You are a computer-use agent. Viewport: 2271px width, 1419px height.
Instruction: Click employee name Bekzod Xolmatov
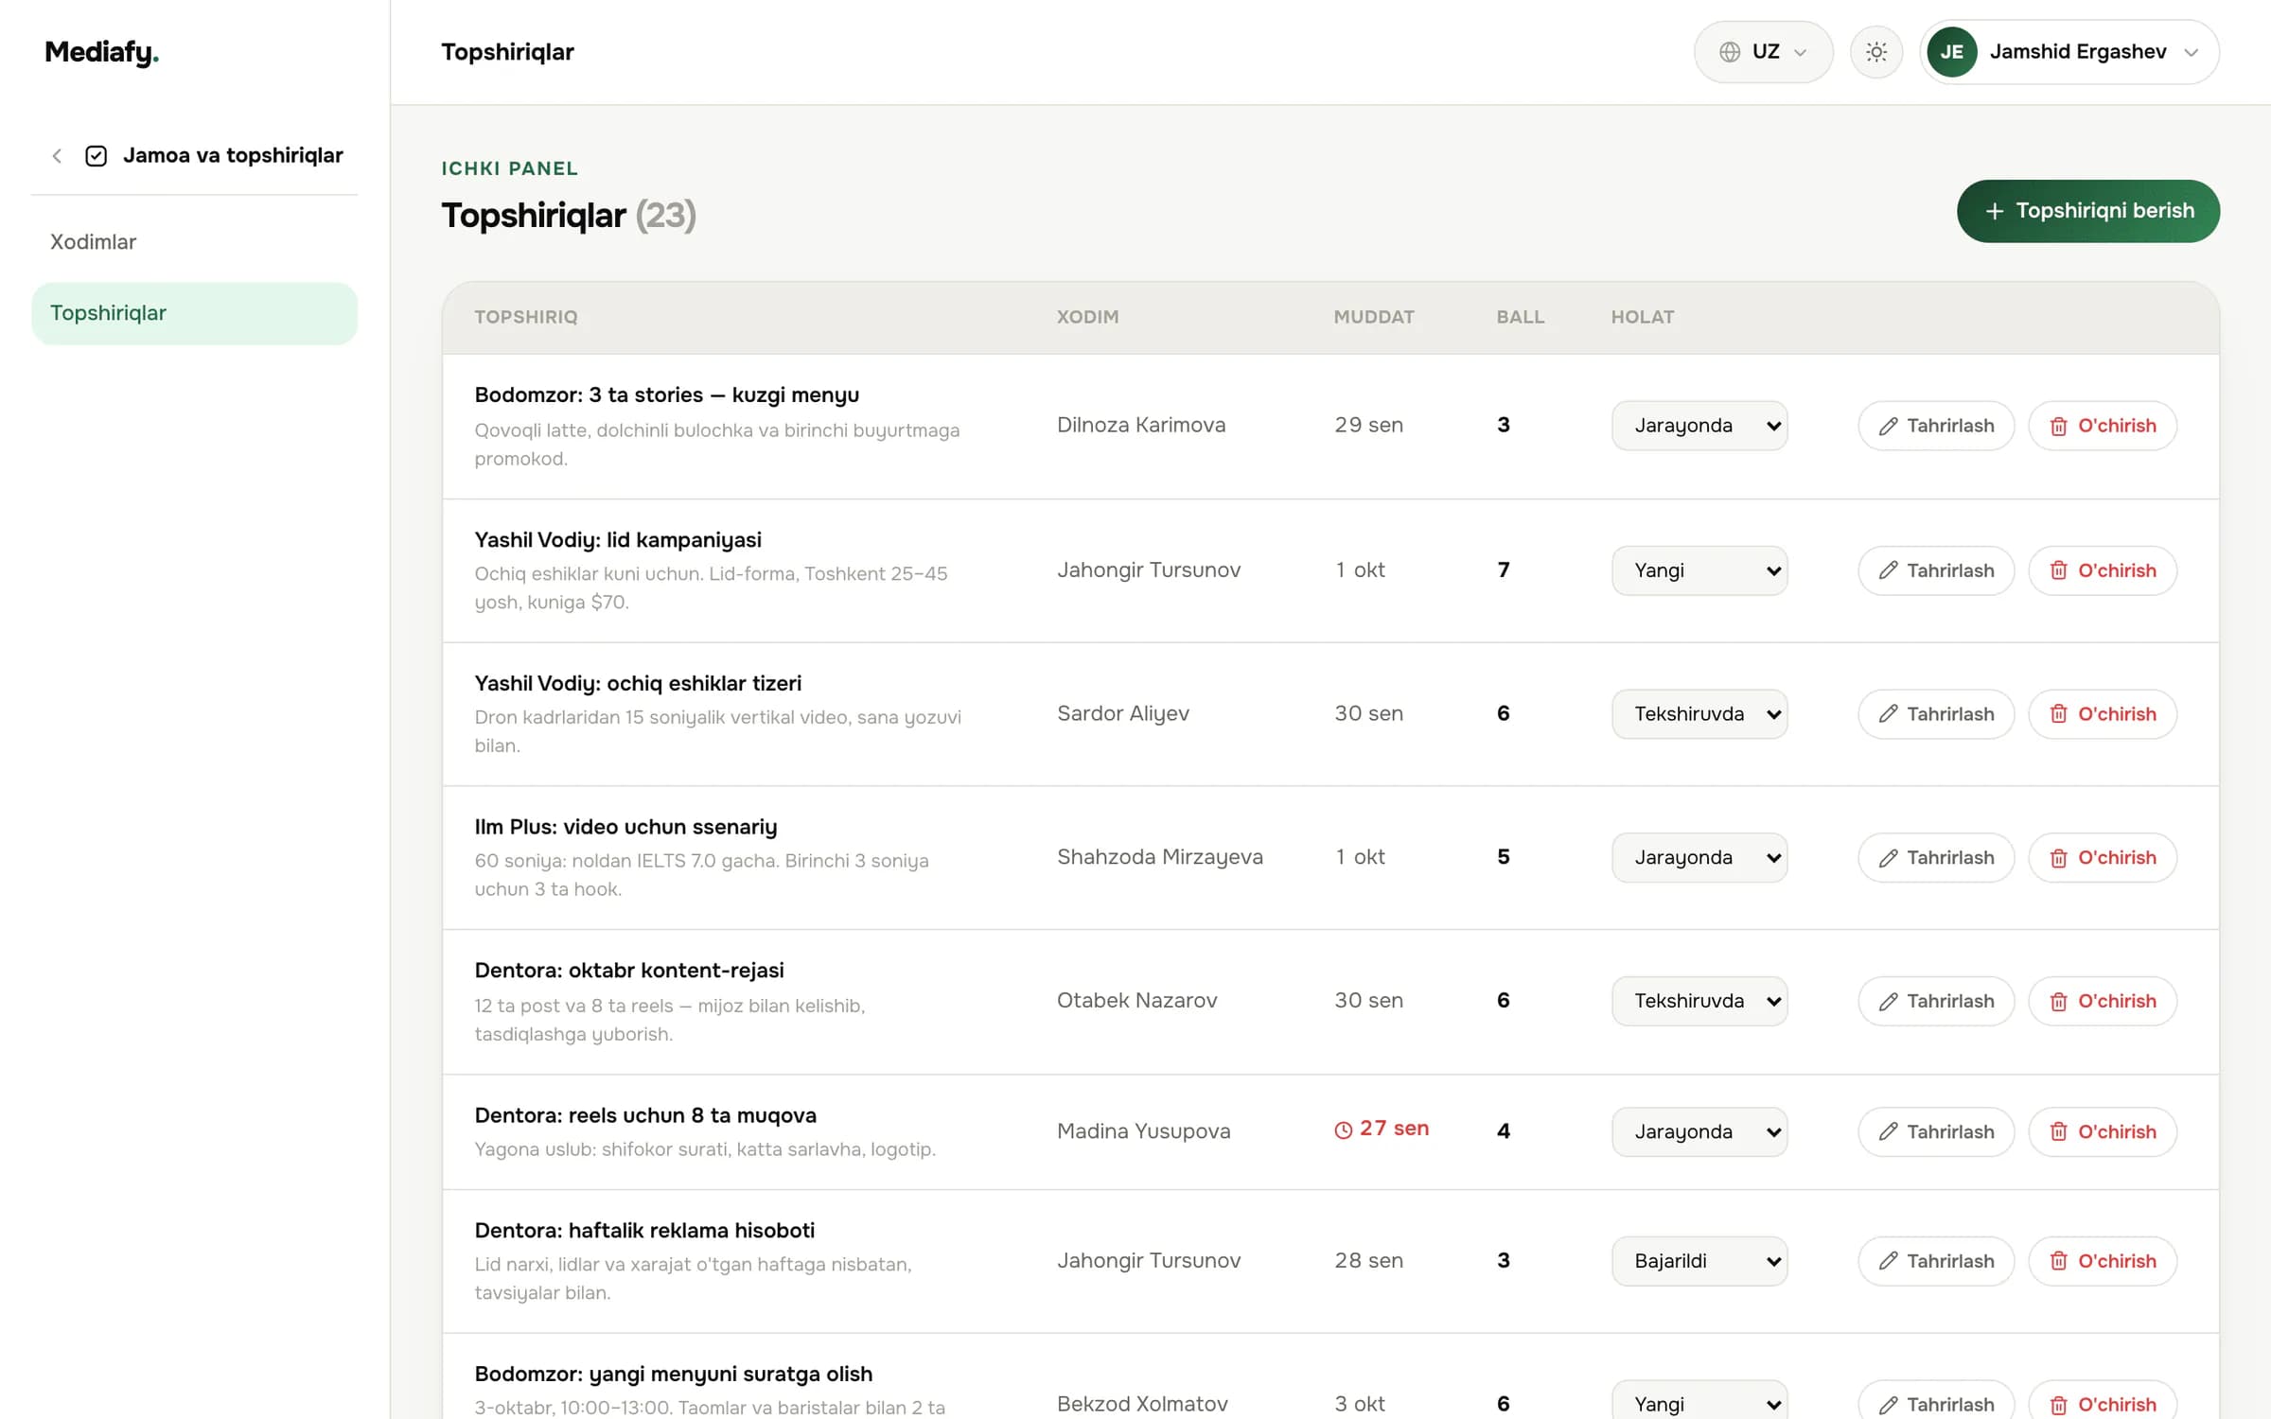pos(1142,1405)
